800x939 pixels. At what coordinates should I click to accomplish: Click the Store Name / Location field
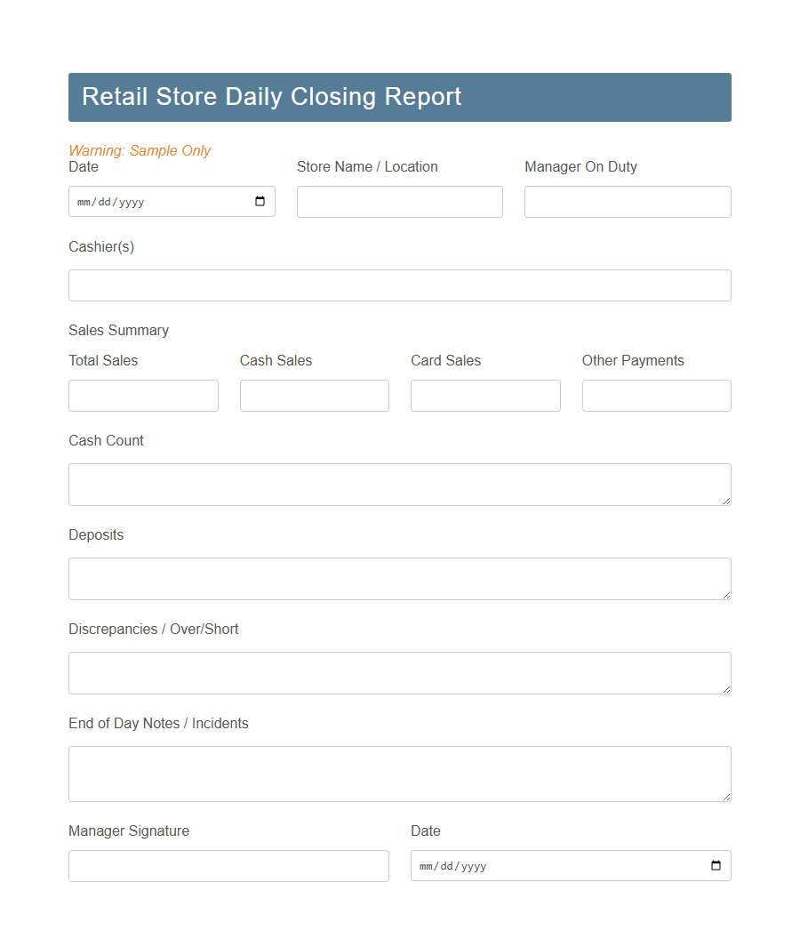point(399,201)
